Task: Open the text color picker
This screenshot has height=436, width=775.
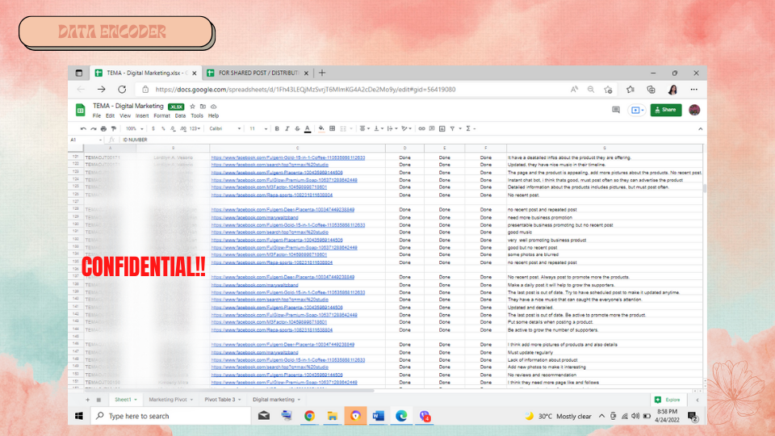Action: (308, 128)
